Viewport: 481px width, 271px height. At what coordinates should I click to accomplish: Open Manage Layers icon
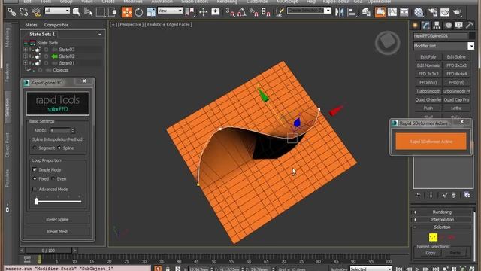366,12
